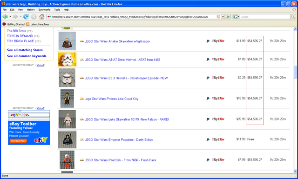Click the Free shipping text on Palpatine row
The width and height of the screenshot is (298, 179).
[x=251, y=139]
